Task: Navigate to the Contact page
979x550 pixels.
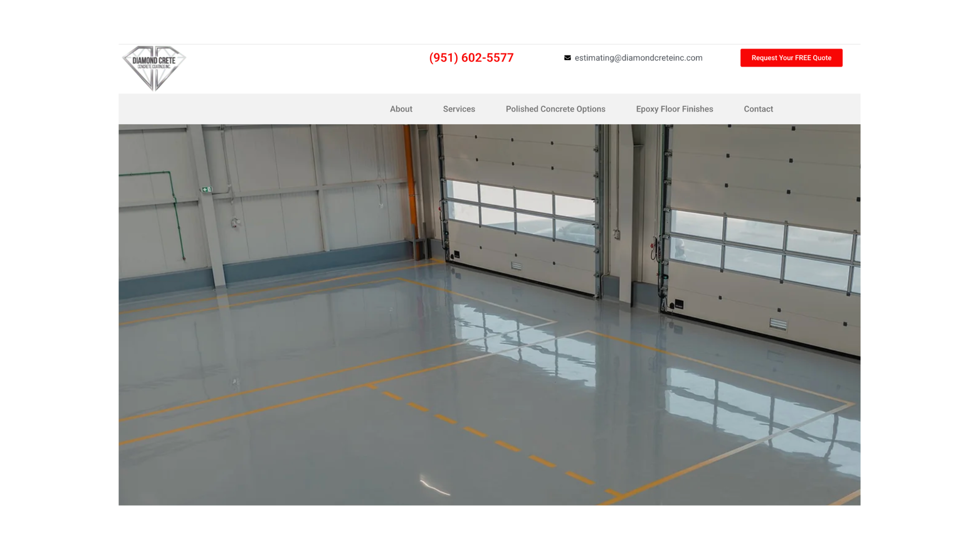Action: pyautogui.click(x=758, y=109)
